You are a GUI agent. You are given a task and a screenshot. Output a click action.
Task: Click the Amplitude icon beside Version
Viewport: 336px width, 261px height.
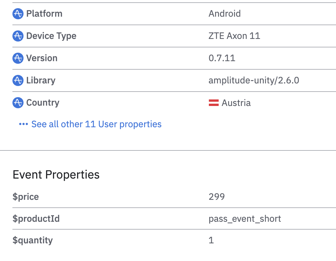[18, 58]
